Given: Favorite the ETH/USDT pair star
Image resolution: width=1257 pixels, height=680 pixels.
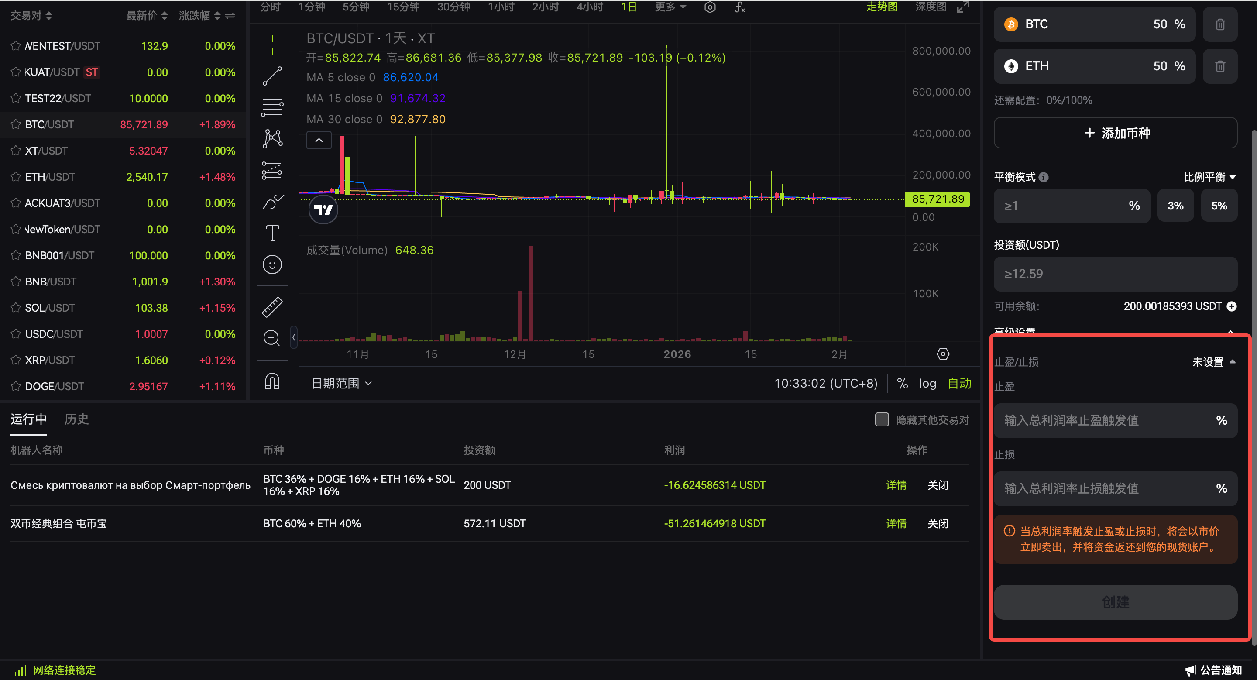Looking at the screenshot, I should pos(16,177).
